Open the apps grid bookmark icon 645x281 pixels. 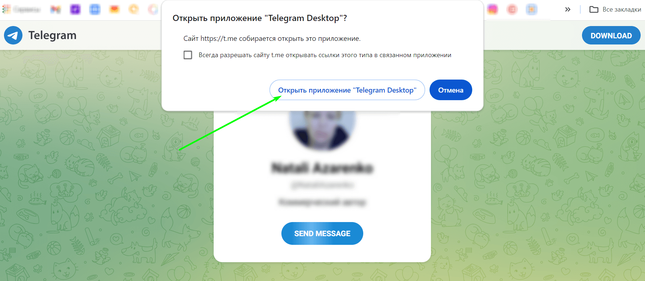point(7,9)
